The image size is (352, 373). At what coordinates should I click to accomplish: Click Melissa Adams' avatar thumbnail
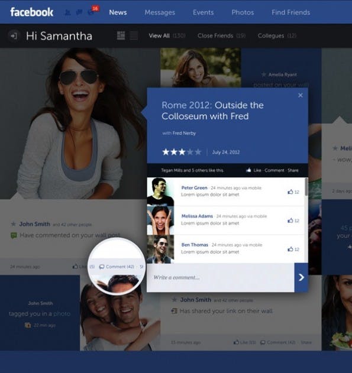tap(160, 220)
